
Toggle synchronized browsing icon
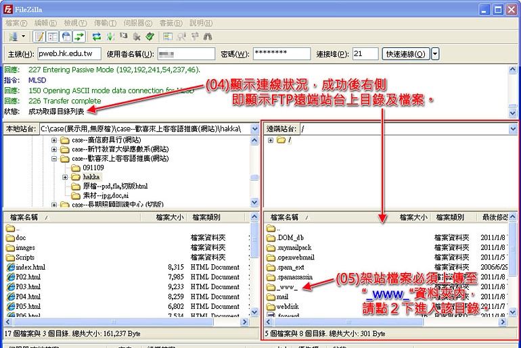[x=195, y=36]
